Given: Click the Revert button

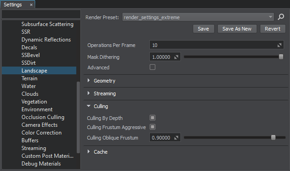Looking at the screenshot, I should 273,29.
